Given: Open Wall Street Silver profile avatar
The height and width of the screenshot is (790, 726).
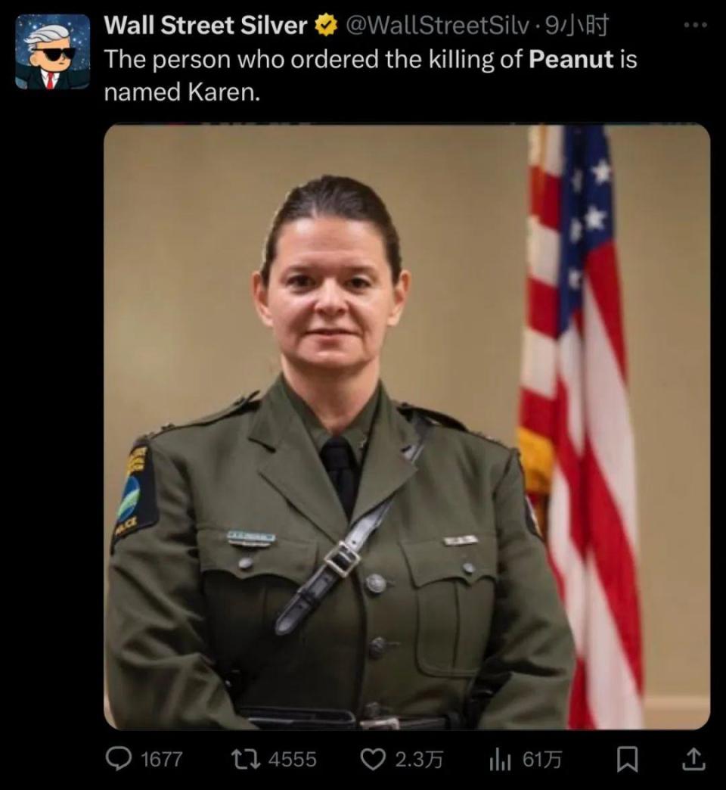Looking at the screenshot, I should [x=53, y=52].
